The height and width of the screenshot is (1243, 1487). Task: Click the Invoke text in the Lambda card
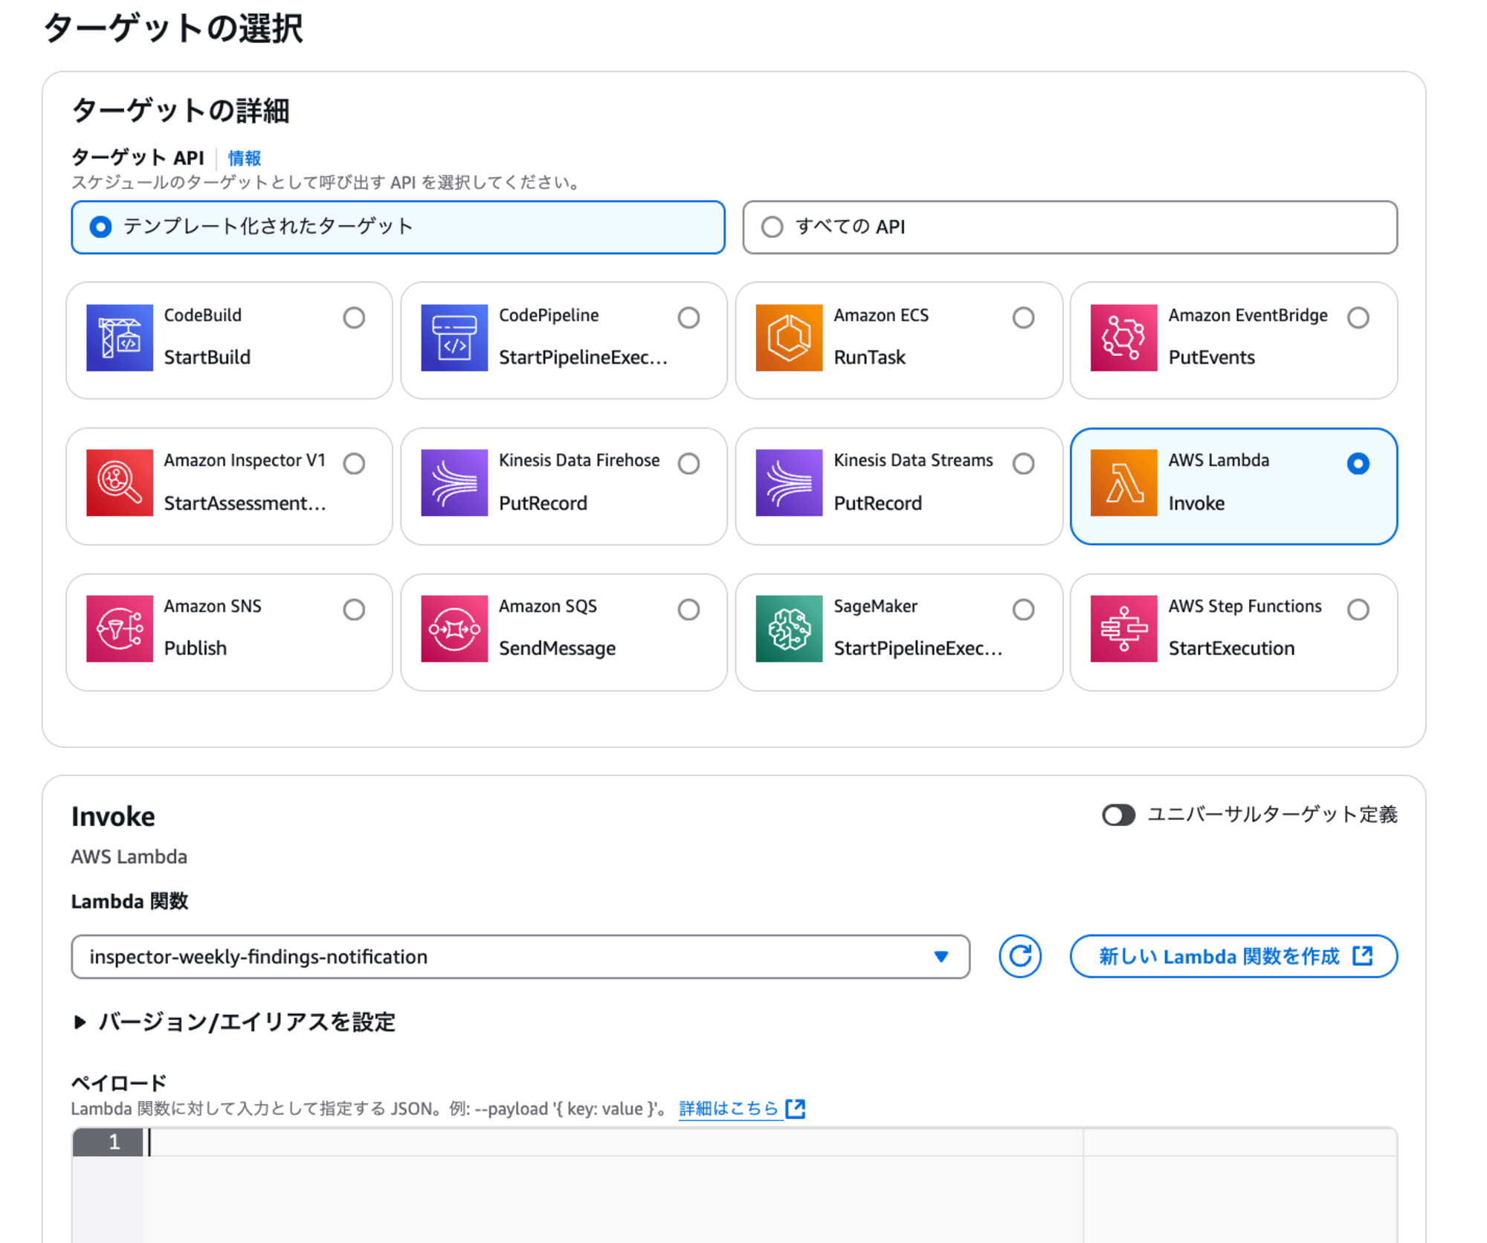(x=1196, y=503)
